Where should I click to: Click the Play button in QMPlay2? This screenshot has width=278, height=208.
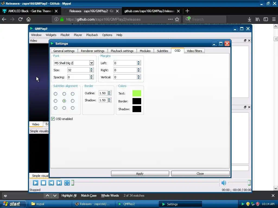[36, 183]
